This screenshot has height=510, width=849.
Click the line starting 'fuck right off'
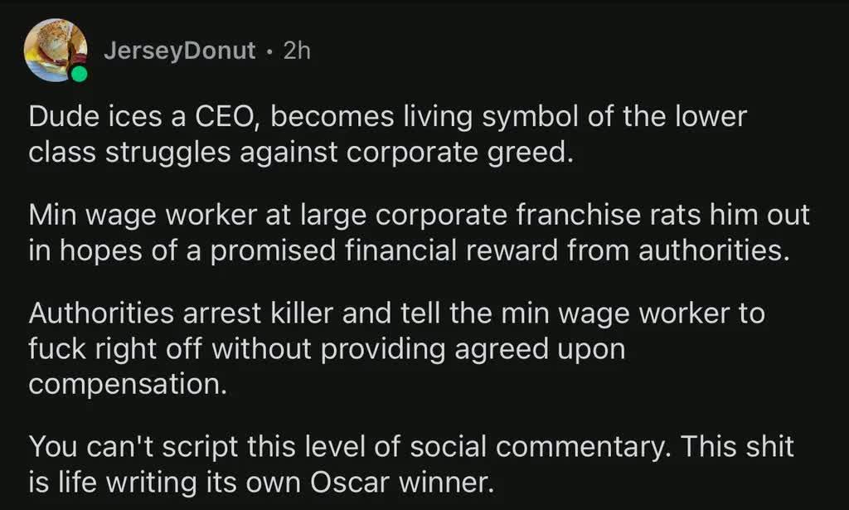[326, 349]
